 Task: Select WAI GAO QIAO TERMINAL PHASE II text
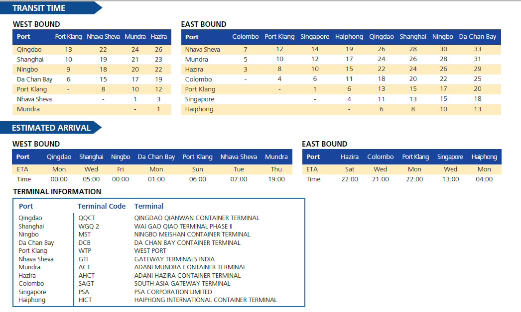[183, 227]
